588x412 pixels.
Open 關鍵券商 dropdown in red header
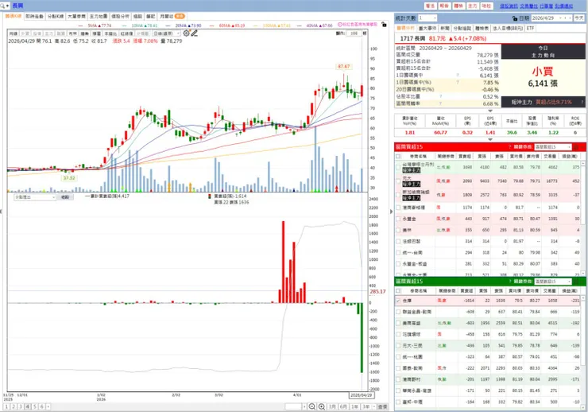tap(553, 146)
